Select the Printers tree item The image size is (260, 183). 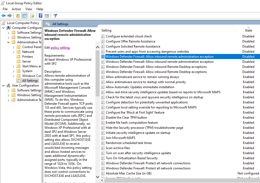[x=28, y=57]
